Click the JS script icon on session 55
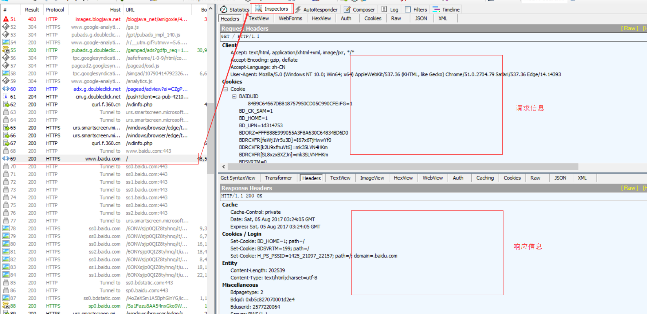Image resolution: width=647 pixels, height=314 pixels. click(x=6, y=50)
